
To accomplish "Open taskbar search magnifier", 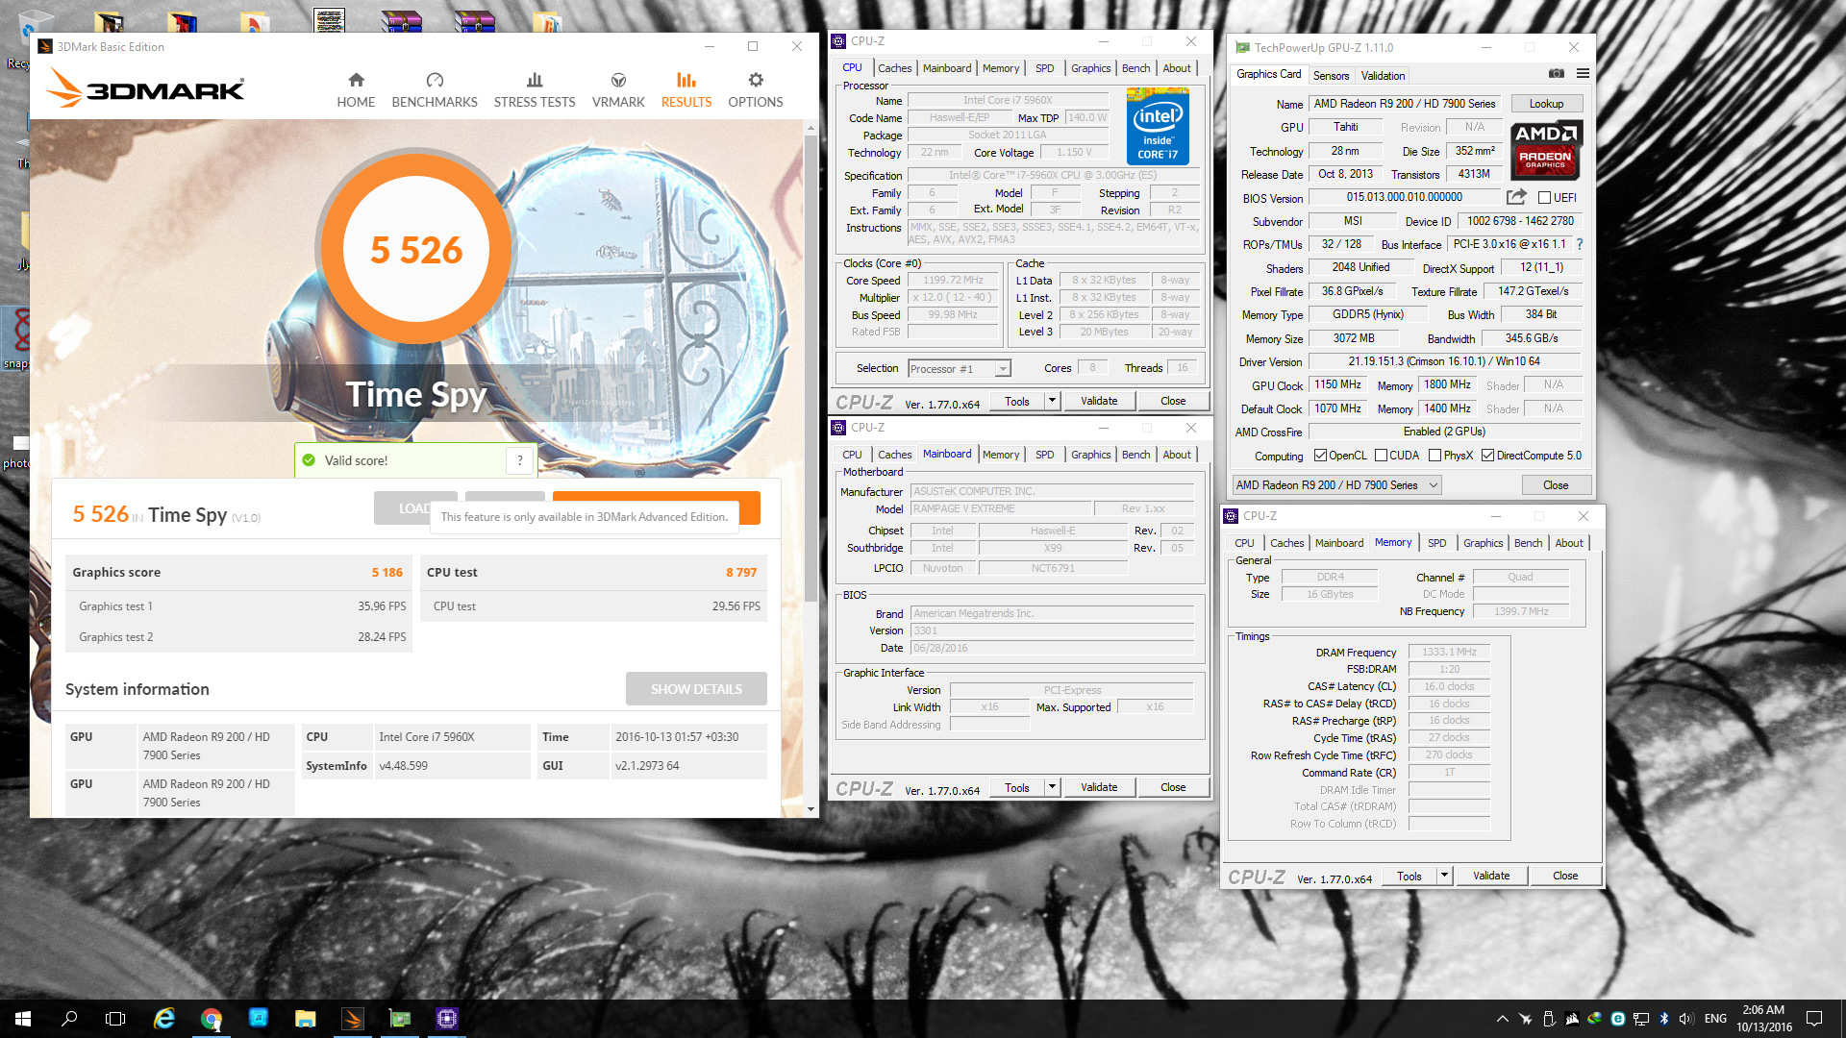I will (x=69, y=1018).
